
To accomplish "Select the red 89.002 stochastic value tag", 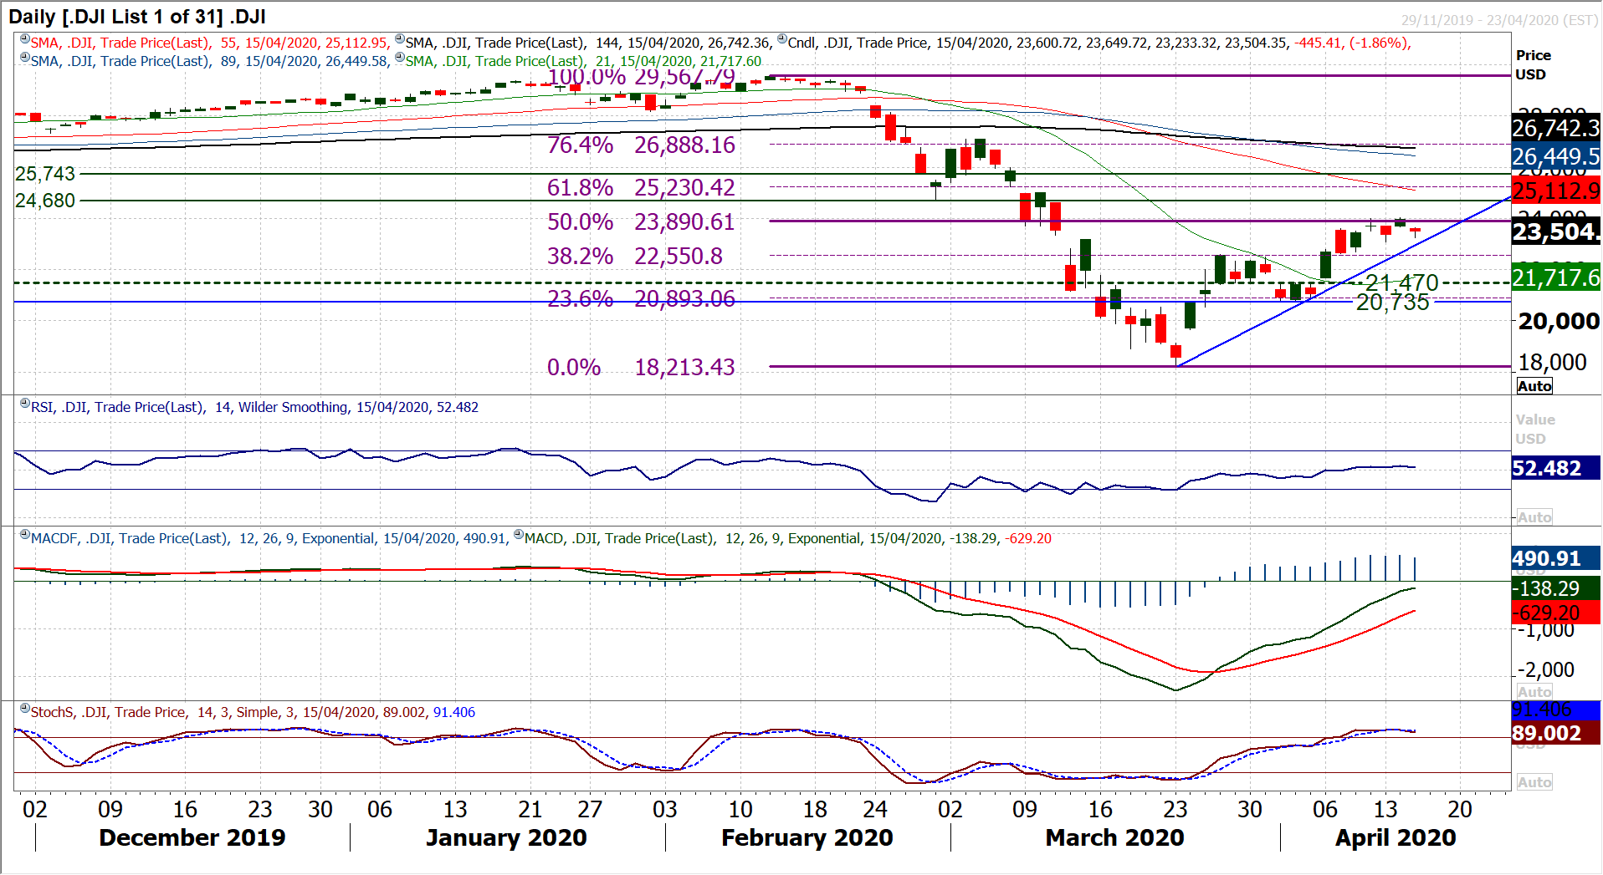I will pos(1556,733).
